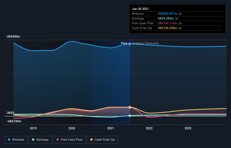231x148 pixels.
Task: Click the 2019 x-axis label
Action: (x=33, y=128)
